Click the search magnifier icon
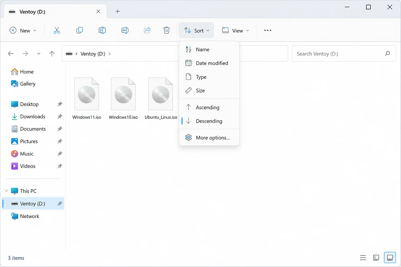401x267 pixels. tap(387, 53)
